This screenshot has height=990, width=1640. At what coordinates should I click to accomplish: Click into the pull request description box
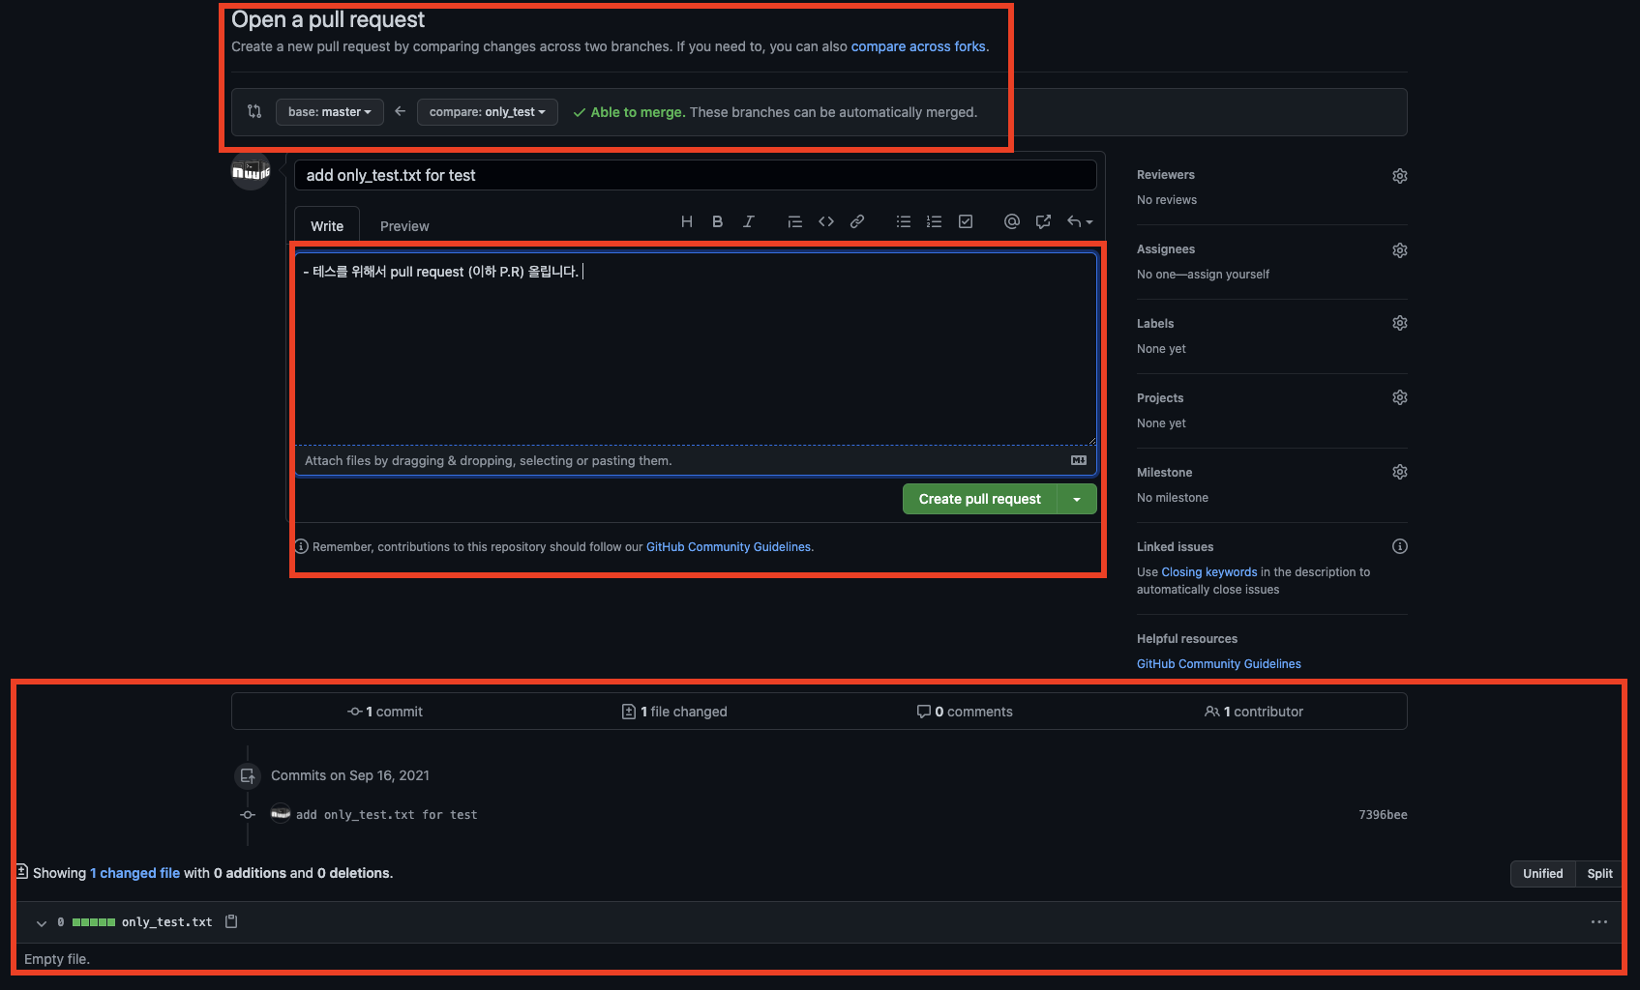pyautogui.click(x=696, y=349)
